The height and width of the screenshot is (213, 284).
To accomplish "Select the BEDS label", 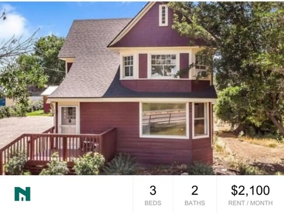I will click(153, 203).
